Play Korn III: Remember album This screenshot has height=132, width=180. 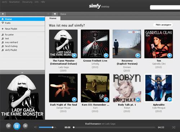[106, 99]
